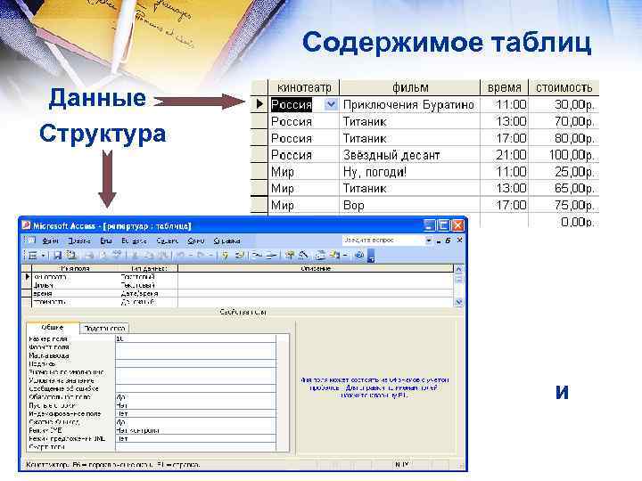
Task: Click the 'Приключения Буратино' cell
Action: coord(409,105)
